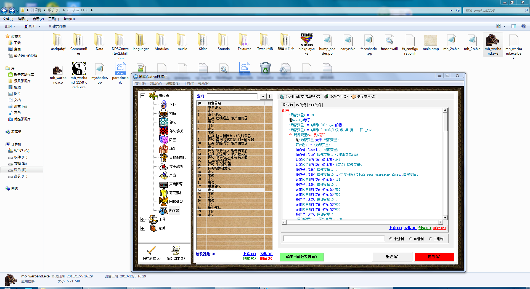Click the 新建文件夹 button in Explorer
The image size is (530, 289).
point(57,26)
